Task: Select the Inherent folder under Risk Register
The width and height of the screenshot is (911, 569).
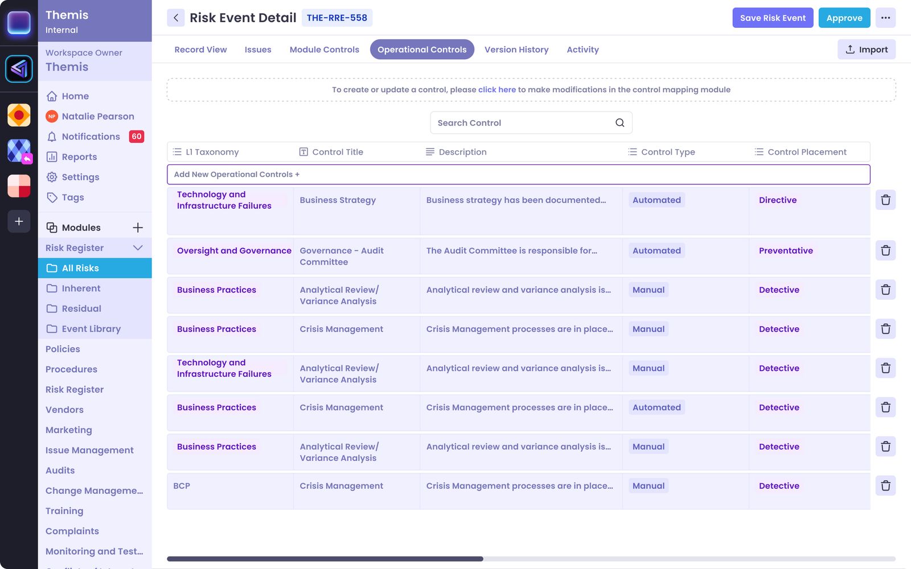Action: (81, 288)
